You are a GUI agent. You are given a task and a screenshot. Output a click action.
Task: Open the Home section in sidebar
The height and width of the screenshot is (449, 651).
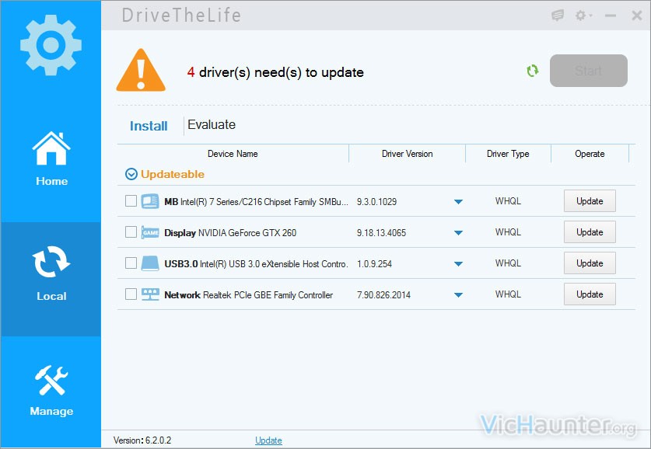pos(51,159)
